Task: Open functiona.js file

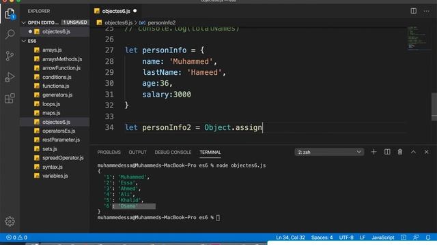Action: [x=55, y=86]
